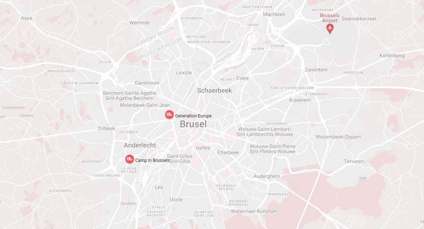Click the Anderlecht district label
This screenshot has width=424, height=229.
(140, 145)
